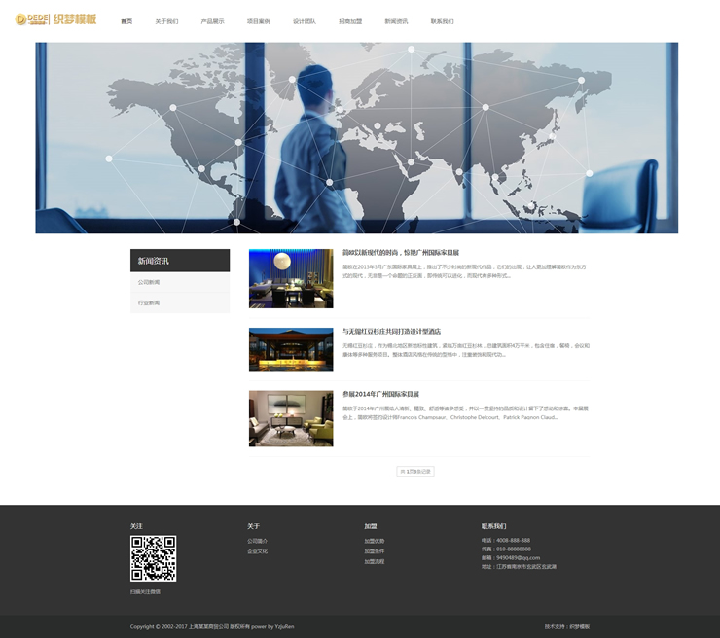Open the blue-lit showroom news thumbnail
The image size is (720, 638).
[290, 278]
